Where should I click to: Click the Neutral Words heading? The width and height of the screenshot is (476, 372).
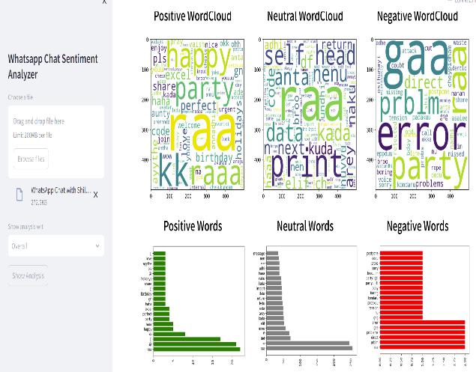[x=305, y=226]
